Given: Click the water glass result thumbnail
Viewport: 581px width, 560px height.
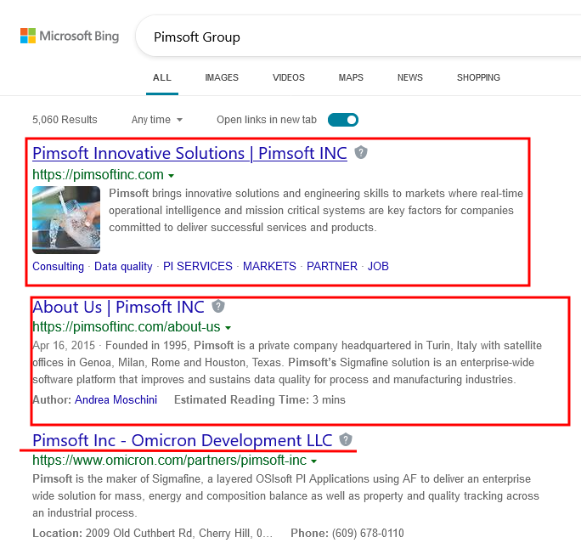Looking at the screenshot, I should (66, 220).
